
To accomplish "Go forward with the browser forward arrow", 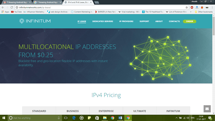I will tap(7, 7).
